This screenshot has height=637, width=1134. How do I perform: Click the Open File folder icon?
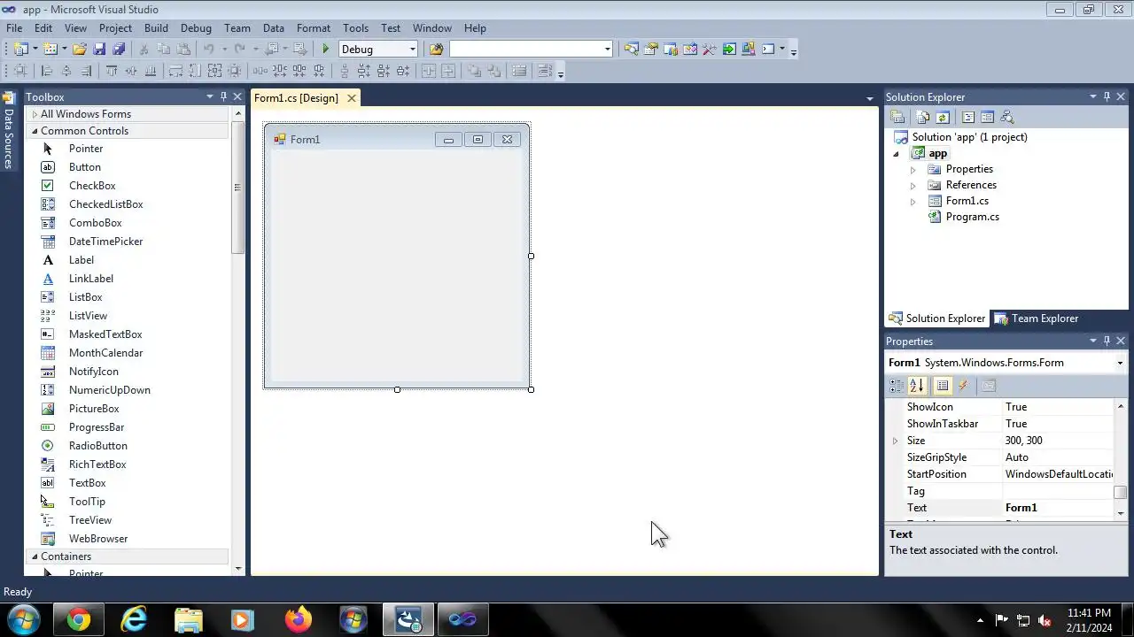tap(79, 50)
